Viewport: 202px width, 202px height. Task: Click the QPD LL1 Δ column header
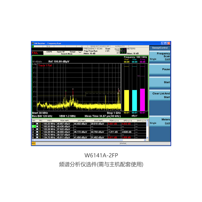tap(128, 121)
